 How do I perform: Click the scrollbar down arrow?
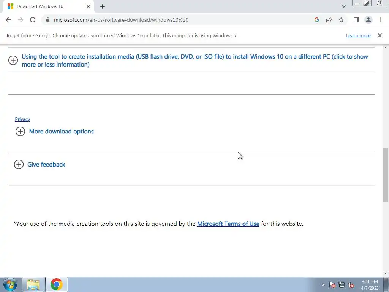pyautogui.click(x=386, y=273)
